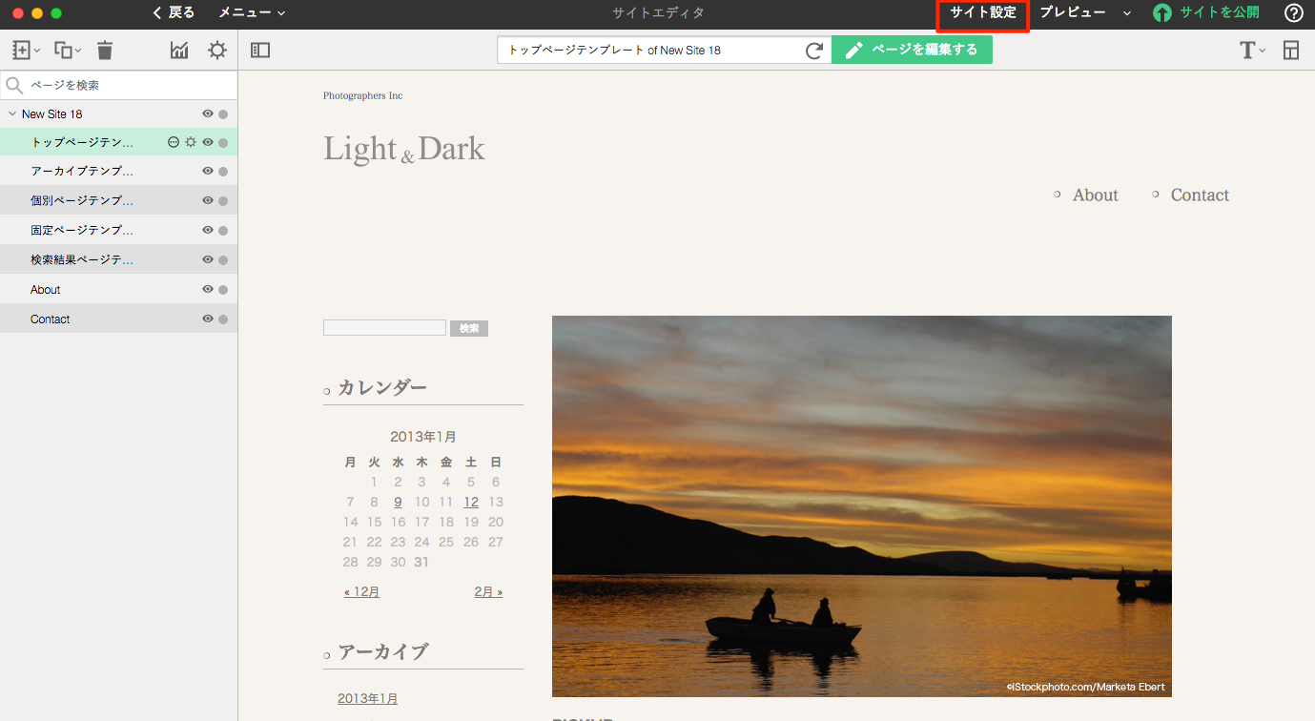The height and width of the screenshot is (721, 1315).
Task: Open the add new page icon
Action: click(25, 51)
